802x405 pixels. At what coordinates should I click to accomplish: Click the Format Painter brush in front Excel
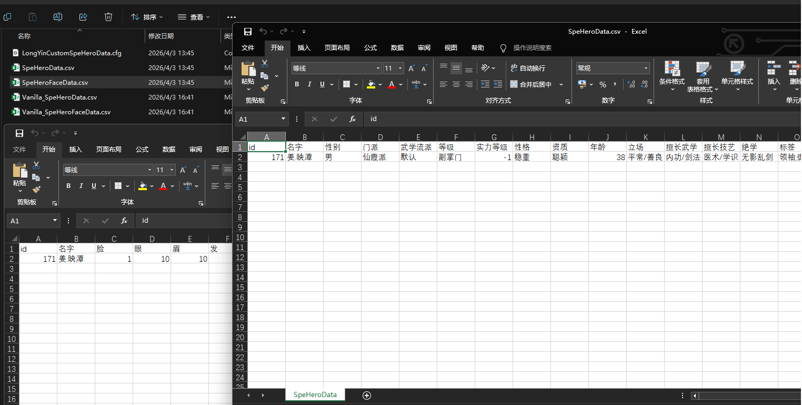point(265,88)
